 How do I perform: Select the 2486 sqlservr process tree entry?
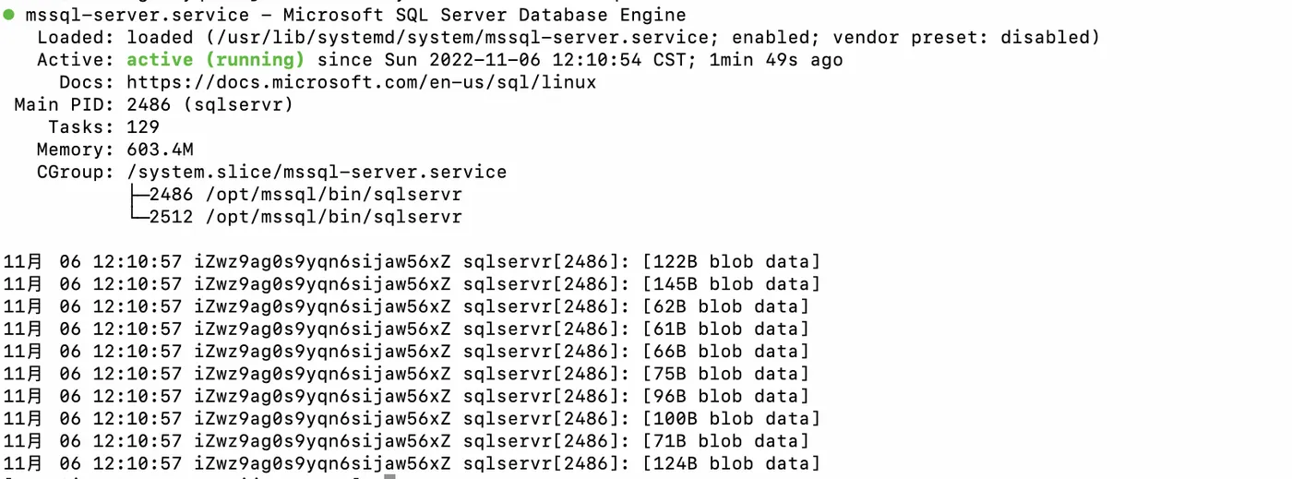tap(305, 195)
